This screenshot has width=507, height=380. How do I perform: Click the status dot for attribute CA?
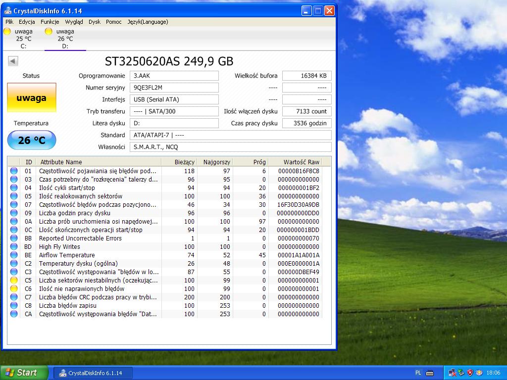click(14, 313)
